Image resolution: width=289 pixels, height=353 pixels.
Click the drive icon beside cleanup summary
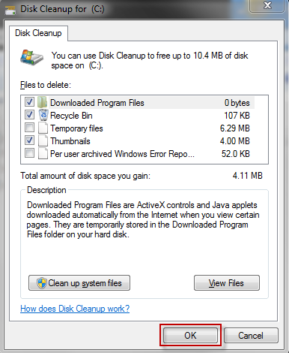pyautogui.click(x=31, y=58)
